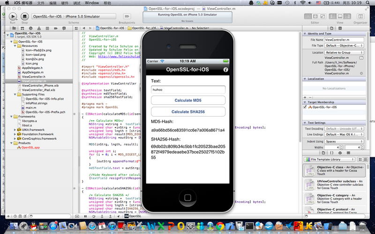Viewport: 375px width, 234px height.
Task: Select OpenSSL.app under Products
Action: pos(30,147)
